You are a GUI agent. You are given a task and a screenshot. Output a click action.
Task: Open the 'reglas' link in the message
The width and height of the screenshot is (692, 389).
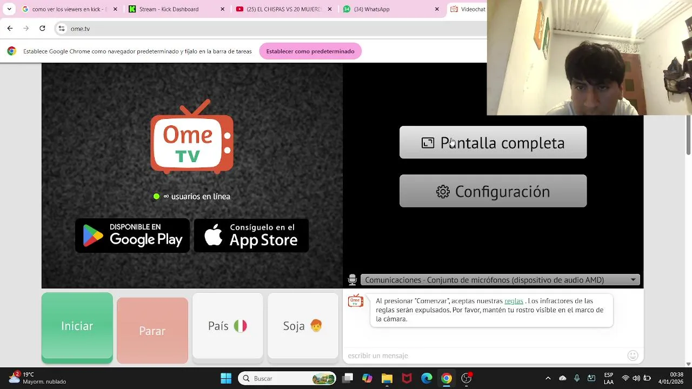pos(514,301)
